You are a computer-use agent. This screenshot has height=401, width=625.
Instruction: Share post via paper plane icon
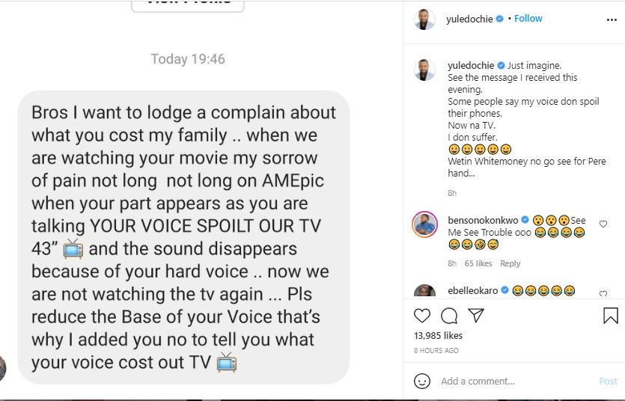476,316
